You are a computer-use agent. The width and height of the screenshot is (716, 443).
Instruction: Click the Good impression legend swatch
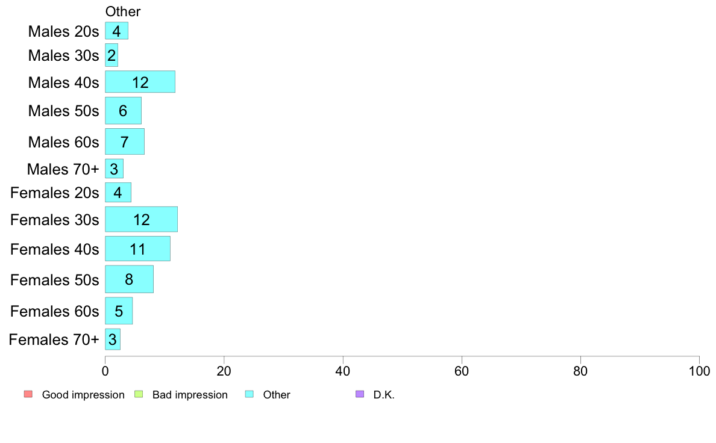(x=28, y=394)
